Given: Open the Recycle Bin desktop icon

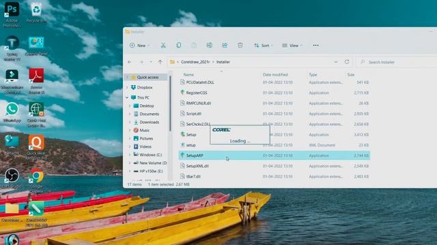Looking at the screenshot, I should tap(36, 13).
